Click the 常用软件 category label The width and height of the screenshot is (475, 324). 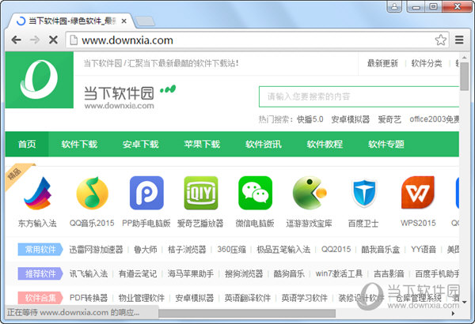click(40, 250)
